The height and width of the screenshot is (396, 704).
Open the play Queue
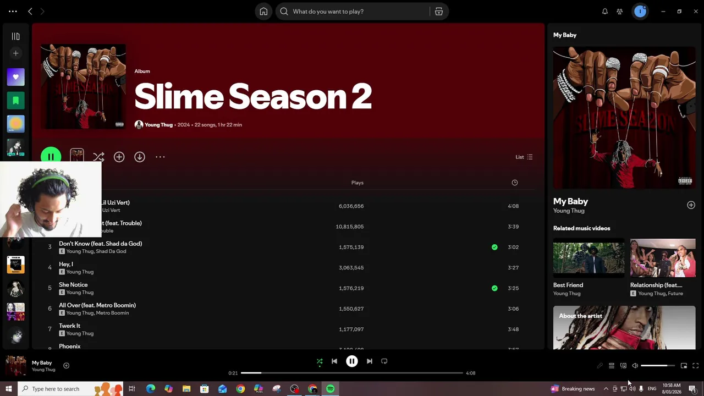612,366
